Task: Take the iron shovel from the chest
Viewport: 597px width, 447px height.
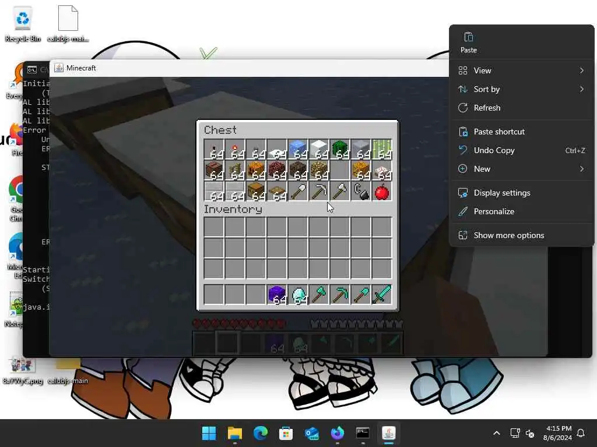Action: click(x=297, y=191)
